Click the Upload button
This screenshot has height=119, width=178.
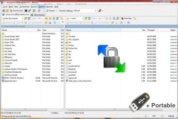pyautogui.click(x=7, y=23)
